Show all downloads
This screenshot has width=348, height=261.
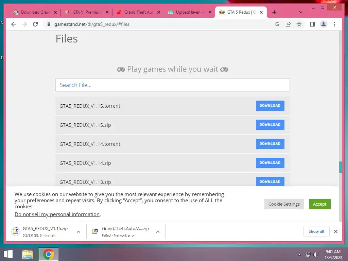[316, 231]
